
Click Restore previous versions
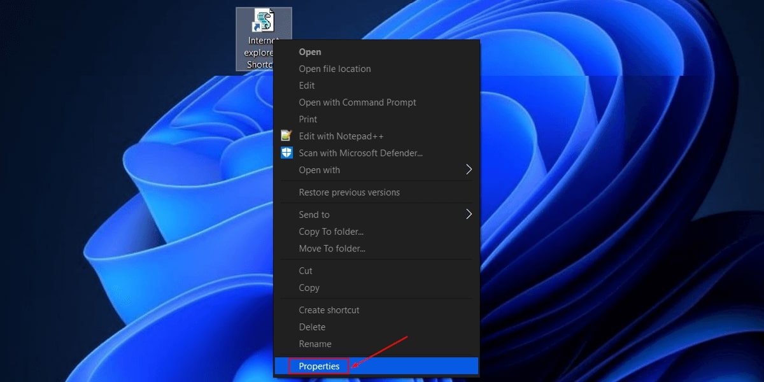tap(350, 192)
